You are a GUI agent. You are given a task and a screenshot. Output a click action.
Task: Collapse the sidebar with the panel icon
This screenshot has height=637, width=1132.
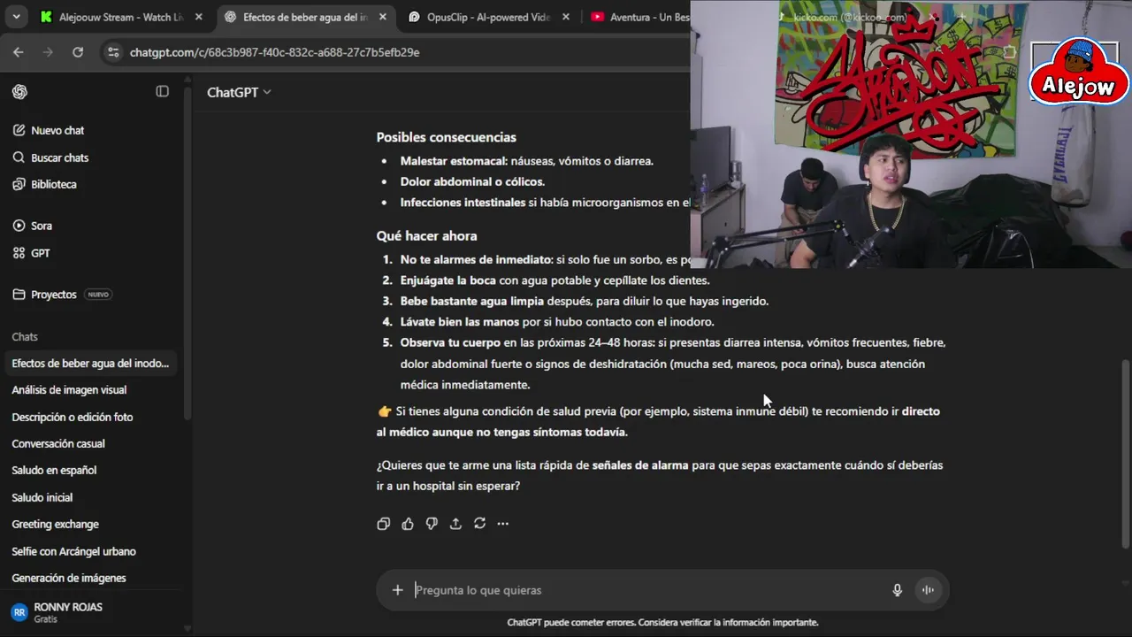(162, 91)
